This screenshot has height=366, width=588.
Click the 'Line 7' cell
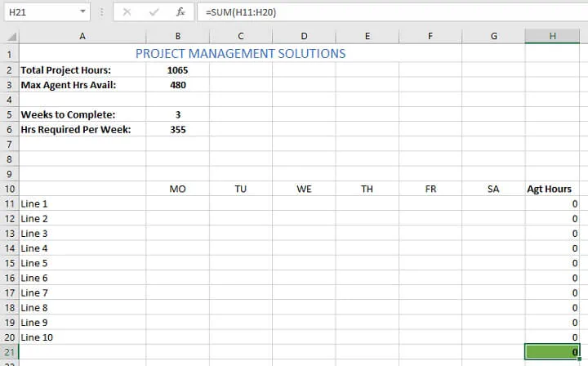pos(82,292)
